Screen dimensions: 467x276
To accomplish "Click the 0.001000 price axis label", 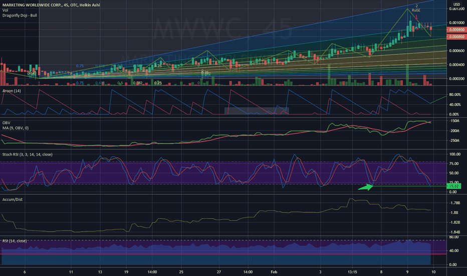I will pos(456,23).
